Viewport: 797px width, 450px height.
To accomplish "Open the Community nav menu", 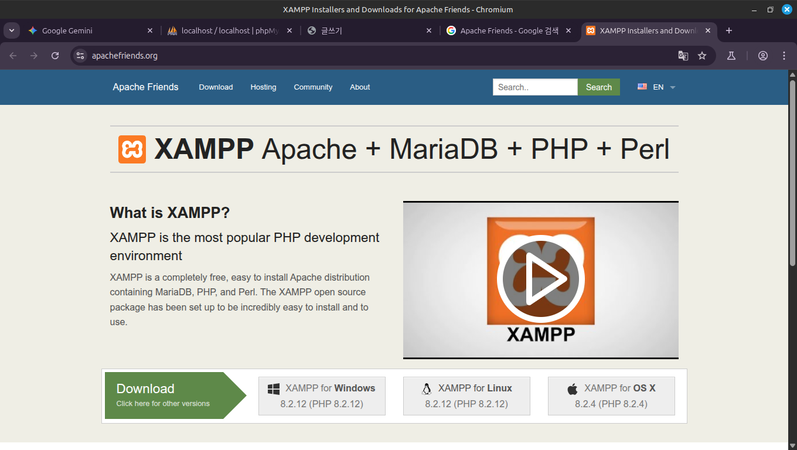I will click(313, 87).
